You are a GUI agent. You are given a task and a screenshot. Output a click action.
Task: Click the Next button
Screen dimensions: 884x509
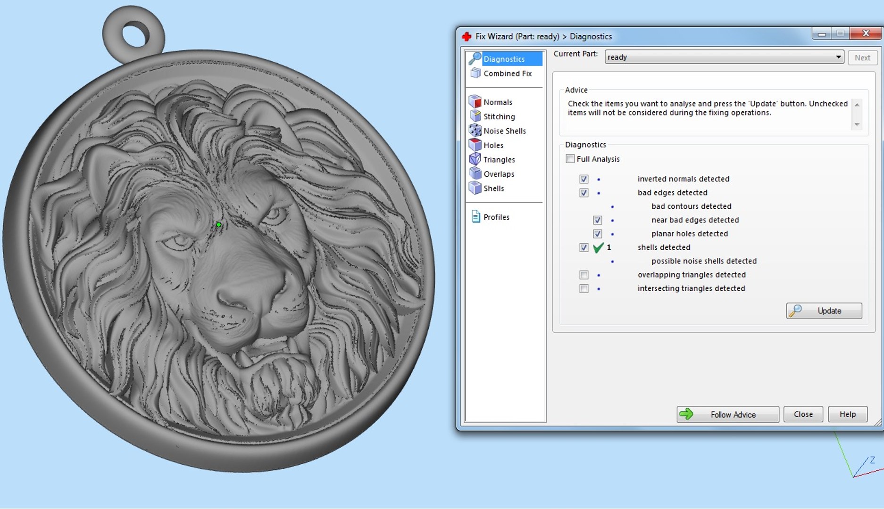[862, 57]
